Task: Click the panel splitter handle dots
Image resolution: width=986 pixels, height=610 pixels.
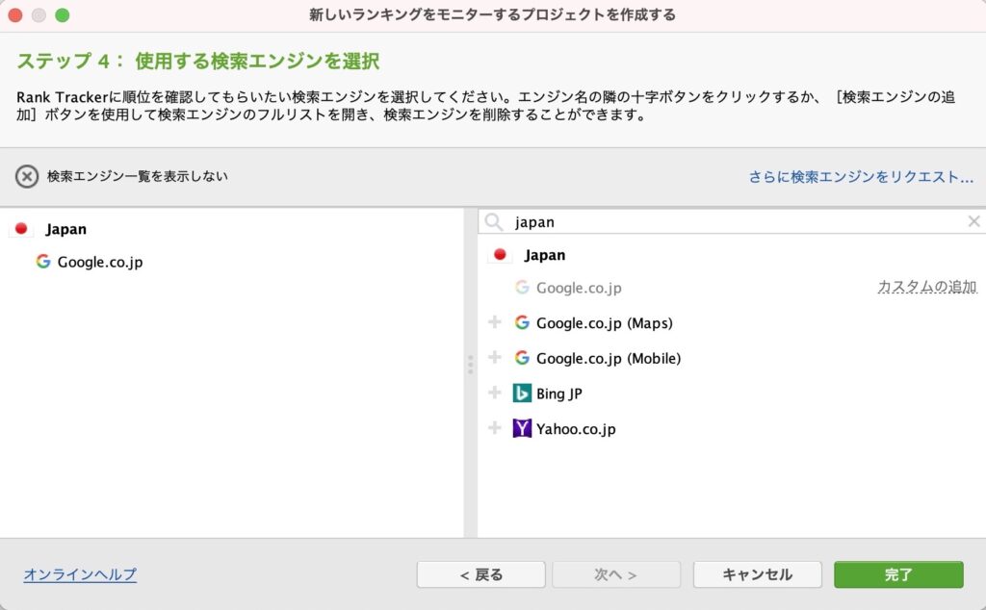Action: click(470, 365)
